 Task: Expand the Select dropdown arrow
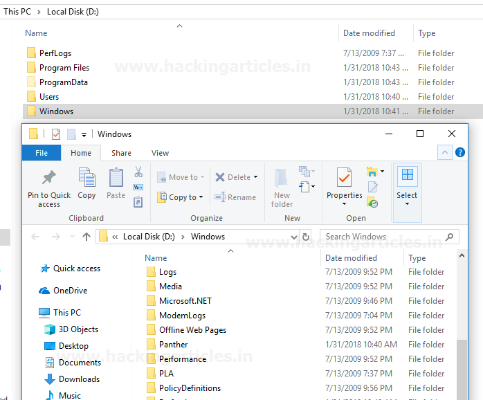point(407,204)
